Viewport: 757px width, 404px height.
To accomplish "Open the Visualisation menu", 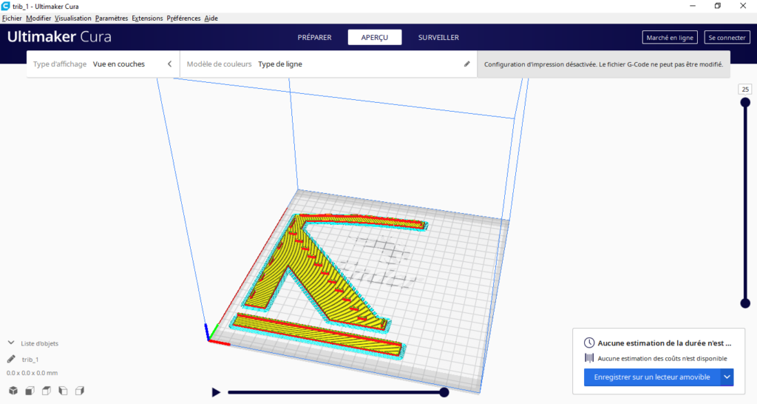I will pyautogui.click(x=73, y=18).
